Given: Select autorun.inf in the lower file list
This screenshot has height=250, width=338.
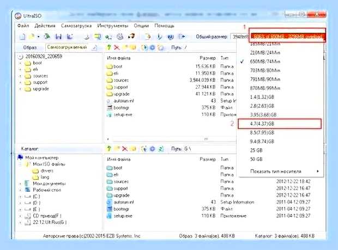Looking at the screenshot, I should (x=124, y=202).
